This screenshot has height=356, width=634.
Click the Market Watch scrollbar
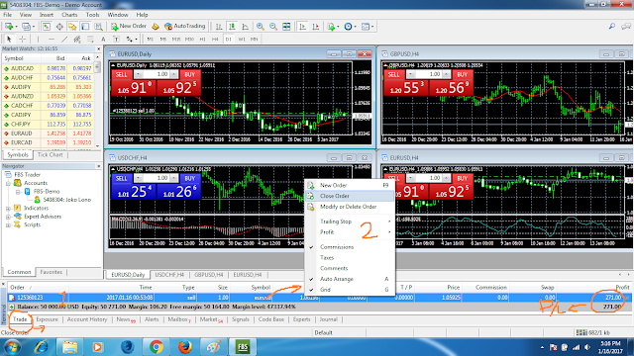click(x=97, y=102)
